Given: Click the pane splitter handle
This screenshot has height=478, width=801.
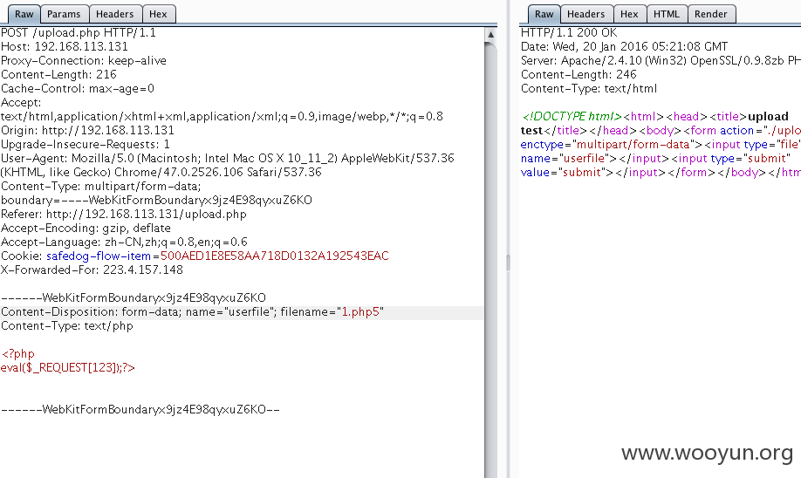Looking at the screenshot, I should (508, 263).
